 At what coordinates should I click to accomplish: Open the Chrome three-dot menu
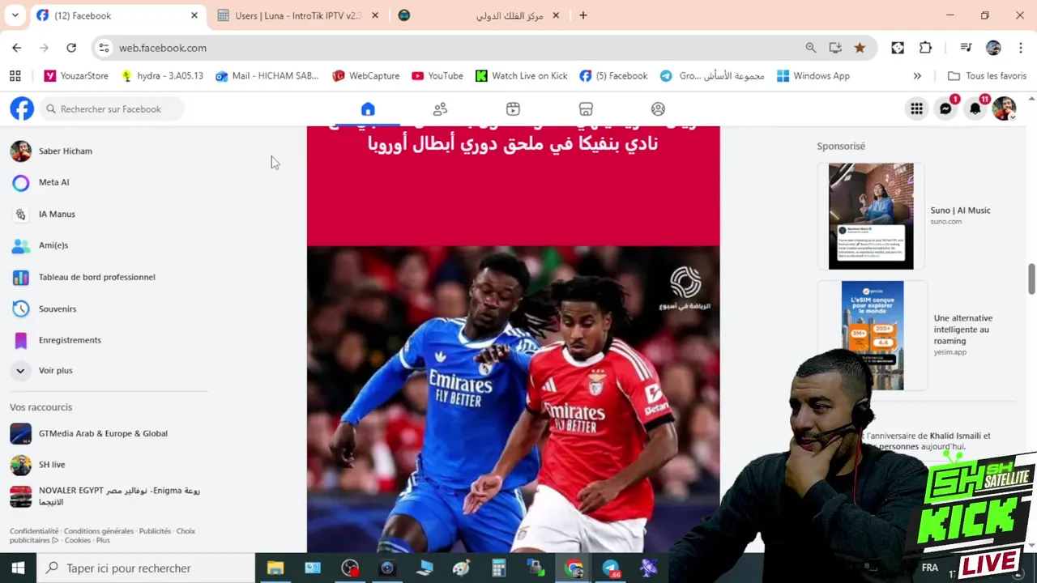point(1020,48)
